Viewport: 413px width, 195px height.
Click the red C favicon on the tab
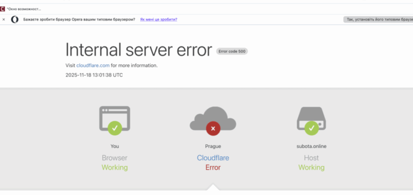point(2,9)
